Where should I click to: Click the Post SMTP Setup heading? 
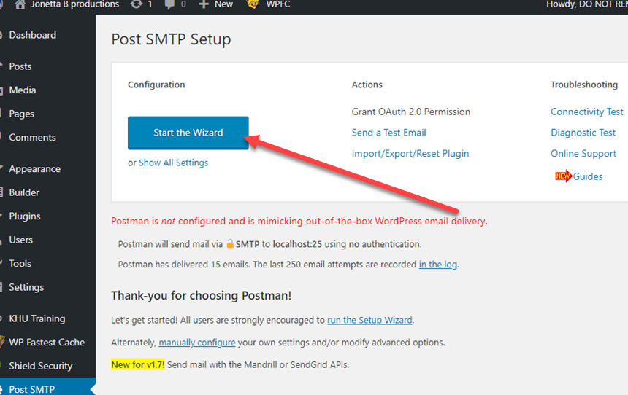tap(171, 39)
